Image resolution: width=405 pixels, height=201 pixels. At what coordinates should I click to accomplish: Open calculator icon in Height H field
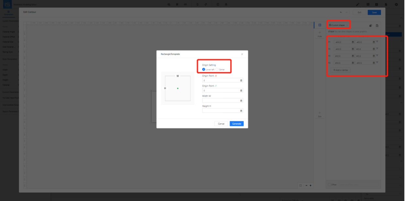[x=241, y=111]
